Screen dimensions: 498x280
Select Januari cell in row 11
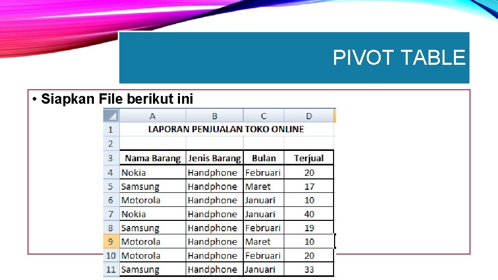pos(264,269)
